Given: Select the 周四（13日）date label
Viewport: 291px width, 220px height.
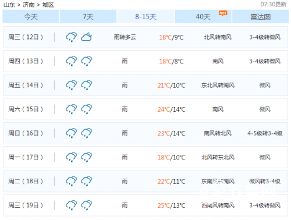Looking at the screenshot, I should click(26, 61).
